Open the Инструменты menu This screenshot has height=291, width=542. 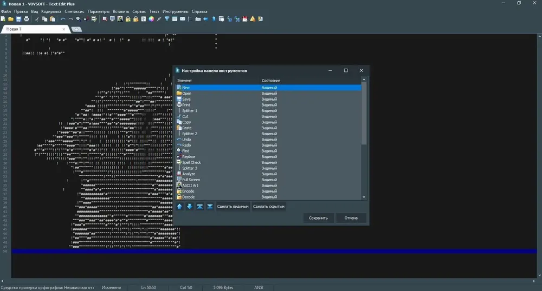click(x=175, y=11)
